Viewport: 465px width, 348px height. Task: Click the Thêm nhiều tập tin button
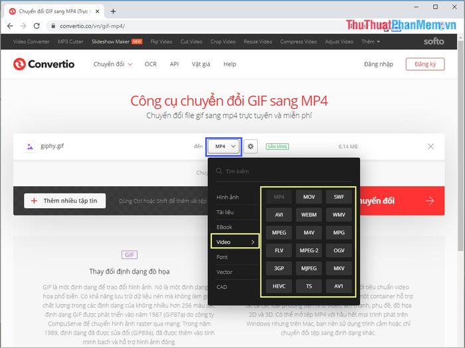point(64,201)
